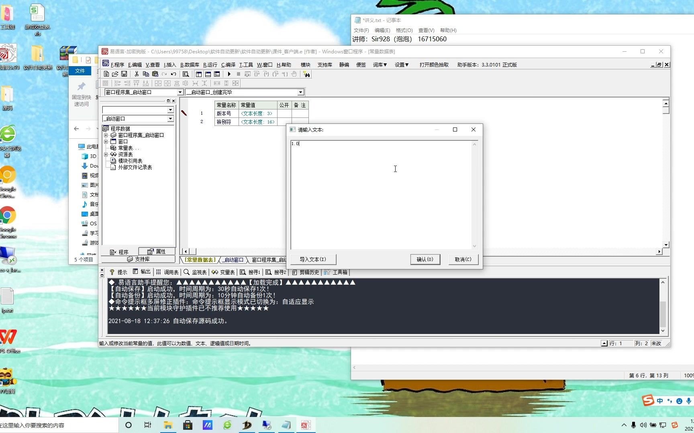Open the 360 browser taskbar icon
This screenshot has width=694, height=433.
pos(227,425)
